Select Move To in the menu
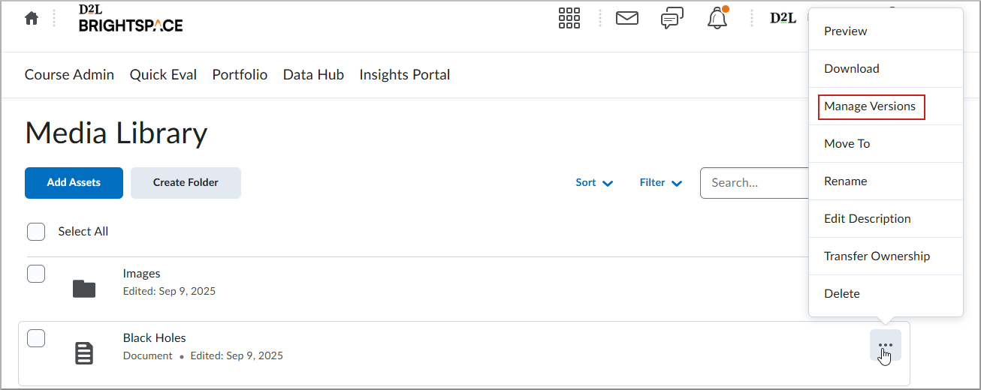This screenshot has height=390, width=981. pos(886,143)
